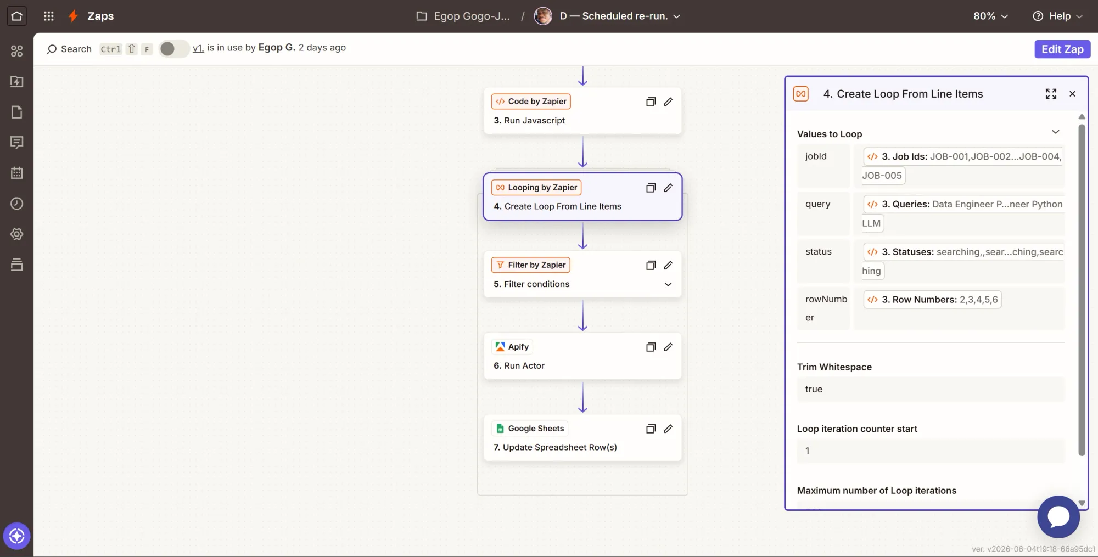Edit step 4 Looping by Zapier with pencil
This screenshot has width=1098, height=557.
[668, 188]
